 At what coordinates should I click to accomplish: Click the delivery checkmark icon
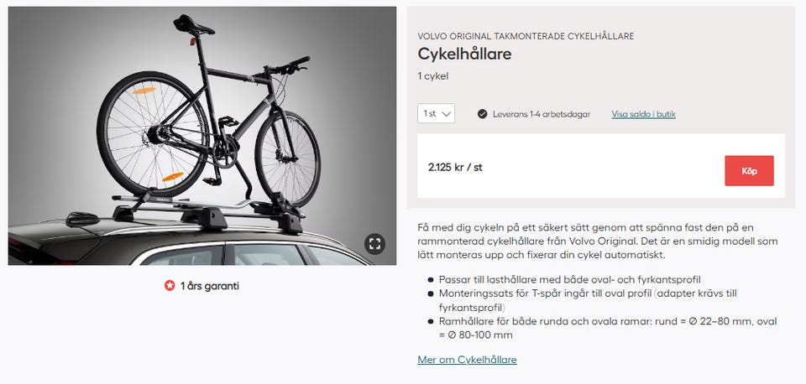coord(482,114)
